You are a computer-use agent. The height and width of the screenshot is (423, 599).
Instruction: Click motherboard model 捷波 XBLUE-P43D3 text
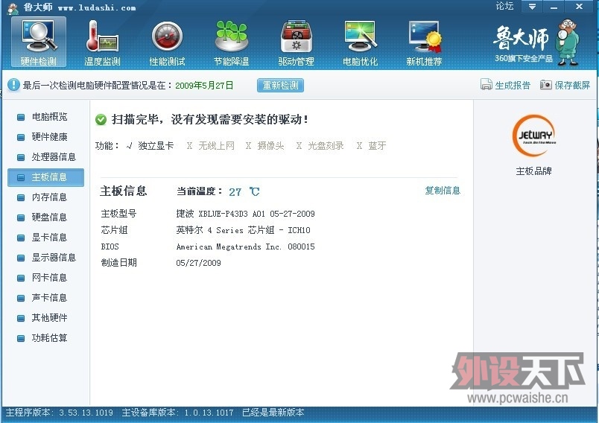[x=245, y=214]
